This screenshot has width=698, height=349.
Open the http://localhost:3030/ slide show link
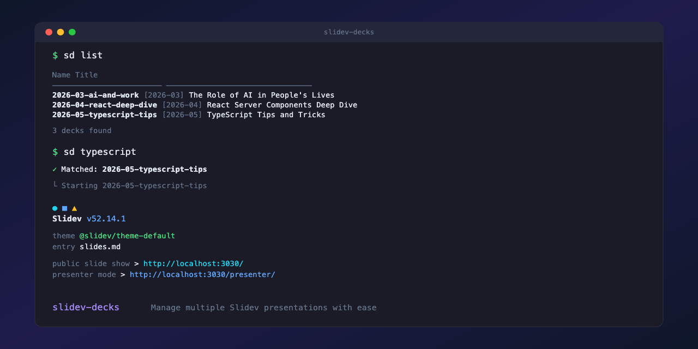[x=193, y=263]
